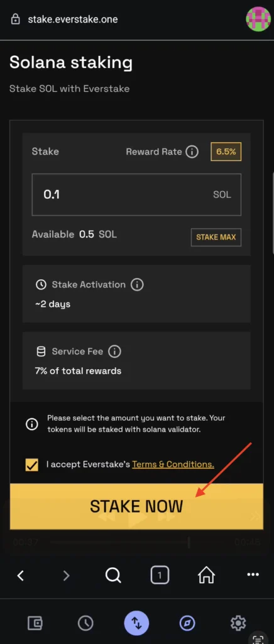Viewport: 274px width, 644px height.
Task: Open the Stake Activation info icon
Action: tap(137, 285)
